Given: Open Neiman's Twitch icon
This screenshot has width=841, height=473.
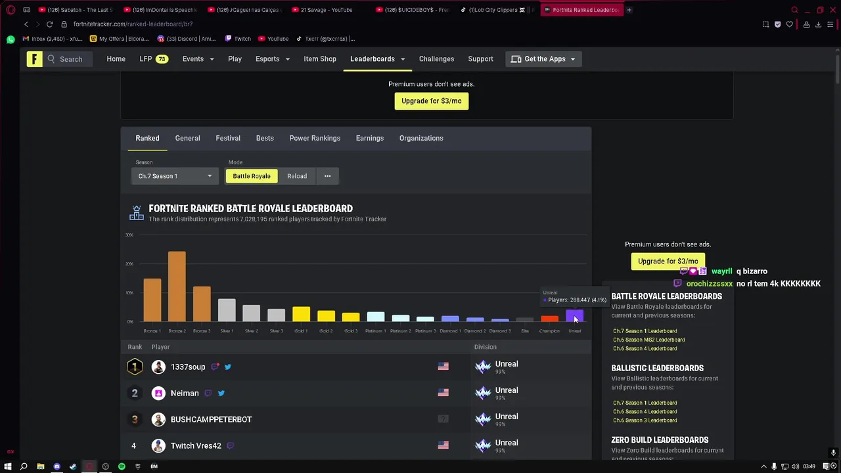Looking at the screenshot, I should [208, 394].
